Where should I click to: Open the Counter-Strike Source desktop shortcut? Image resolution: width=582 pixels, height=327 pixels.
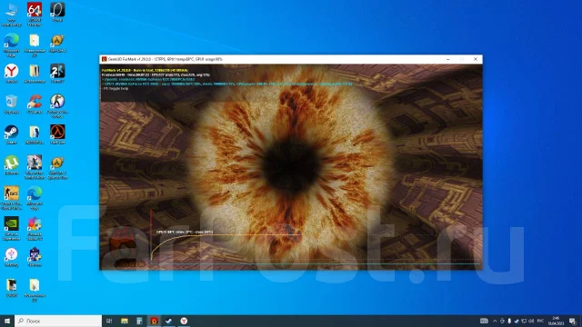57,106
